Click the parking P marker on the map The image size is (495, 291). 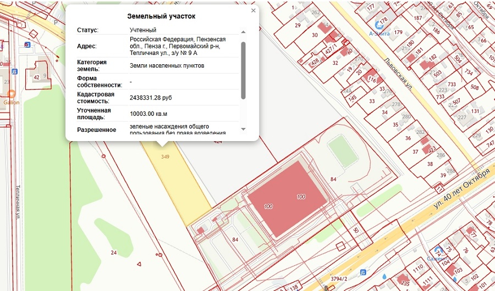click(56, 23)
